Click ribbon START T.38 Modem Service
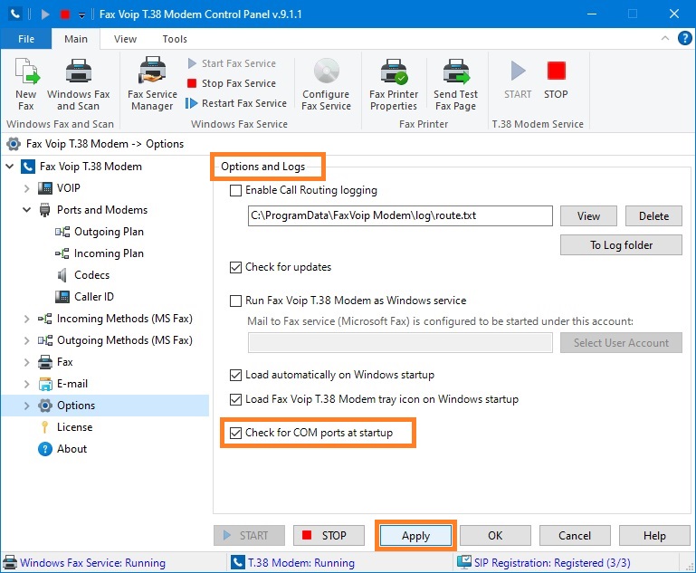This screenshot has width=696, height=573. 518,81
